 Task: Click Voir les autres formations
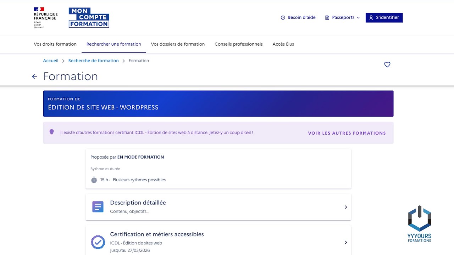click(347, 133)
